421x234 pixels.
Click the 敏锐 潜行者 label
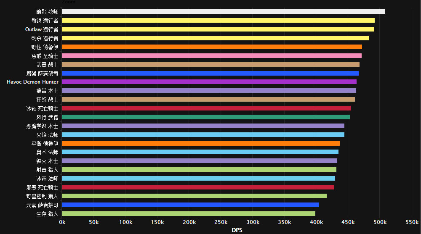[x=45, y=21]
